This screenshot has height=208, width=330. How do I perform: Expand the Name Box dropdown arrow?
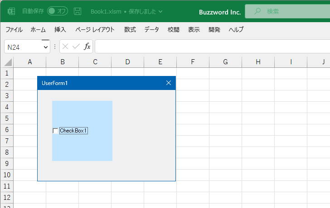(x=45, y=47)
